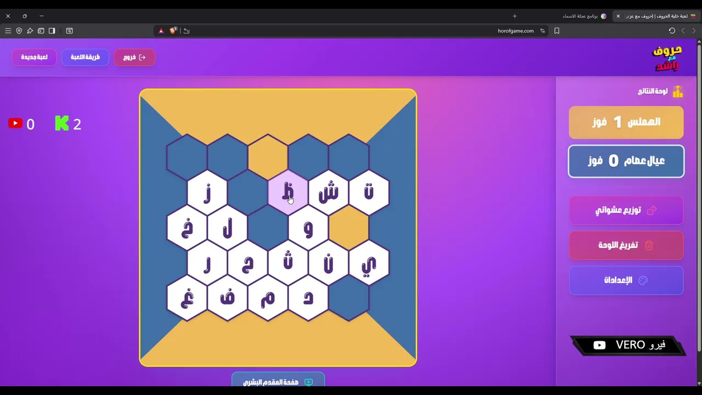Start a لعبة جديدة new game
The image size is (702, 395).
(x=35, y=57)
